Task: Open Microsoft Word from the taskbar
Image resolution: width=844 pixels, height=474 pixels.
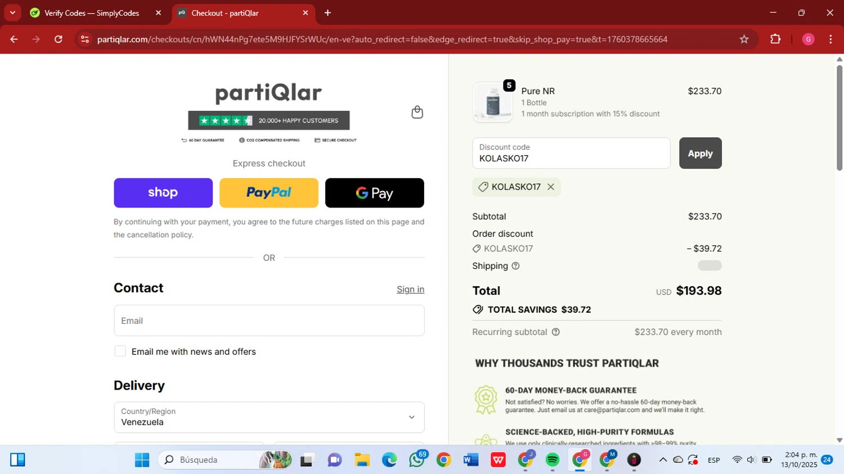Action: [471, 460]
